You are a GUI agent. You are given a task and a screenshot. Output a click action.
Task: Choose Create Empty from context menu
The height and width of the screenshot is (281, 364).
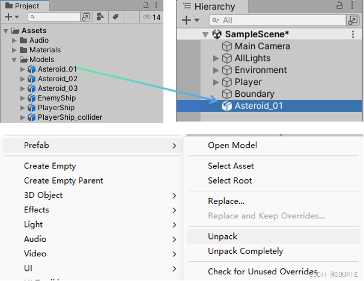[x=50, y=166]
